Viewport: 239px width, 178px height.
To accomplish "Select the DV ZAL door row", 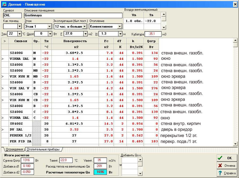I will click(x=19, y=129).
